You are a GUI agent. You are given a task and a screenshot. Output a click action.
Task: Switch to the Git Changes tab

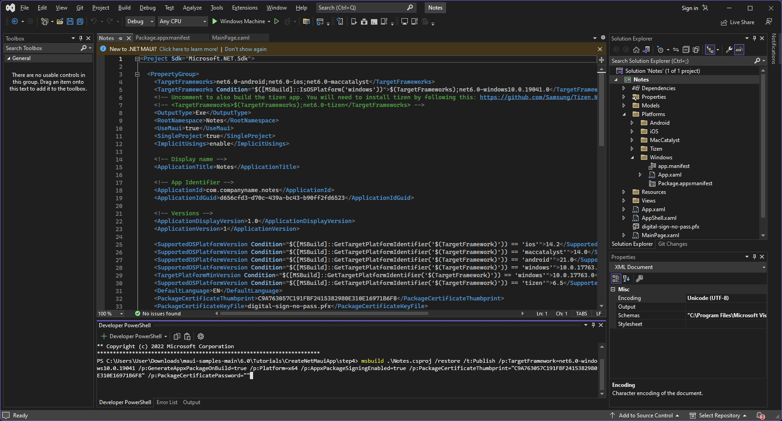tap(673, 244)
